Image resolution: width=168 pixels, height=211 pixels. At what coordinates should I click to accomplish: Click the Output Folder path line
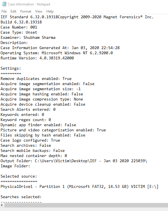click(x=74, y=161)
